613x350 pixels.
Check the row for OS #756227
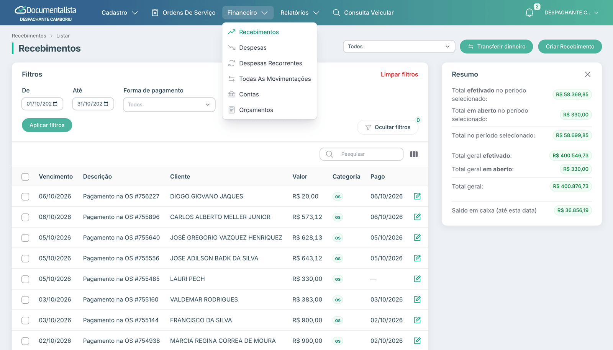pyautogui.click(x=25, y=197)
